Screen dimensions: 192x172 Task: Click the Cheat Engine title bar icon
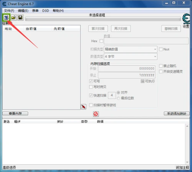(x=4, y=4)
